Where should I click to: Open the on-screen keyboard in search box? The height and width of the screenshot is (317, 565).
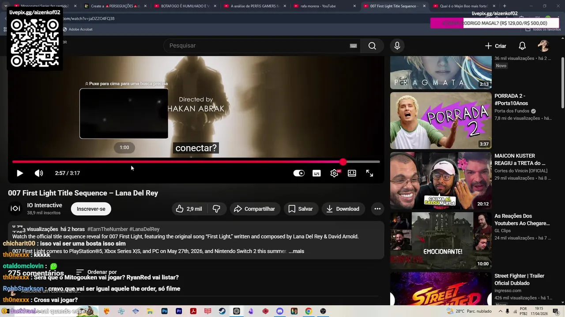point(353,46)
